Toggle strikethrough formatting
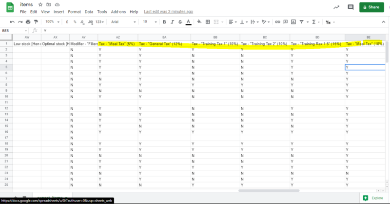Screen dimensions: 390x204 [180, 21]
